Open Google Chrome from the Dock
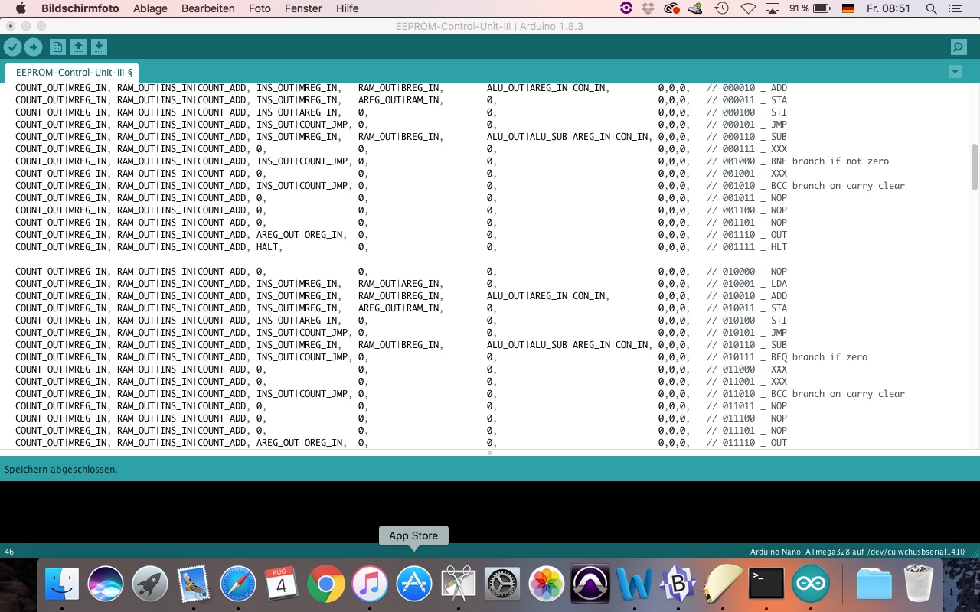 click(x=325, y=585)
